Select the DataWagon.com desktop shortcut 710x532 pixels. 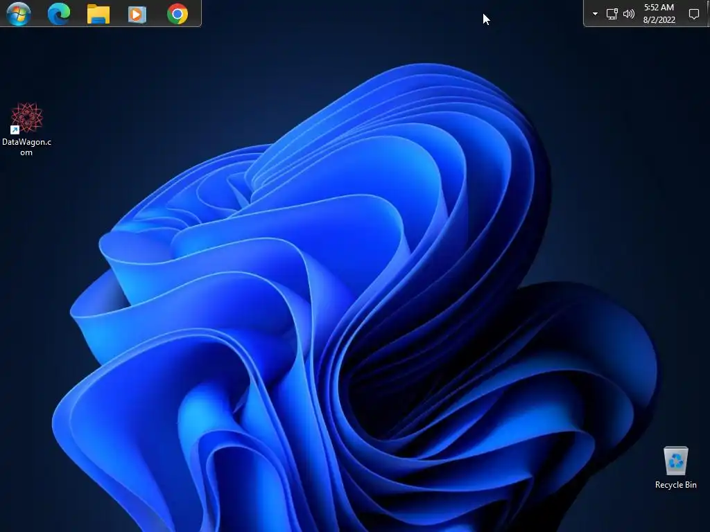26,130
